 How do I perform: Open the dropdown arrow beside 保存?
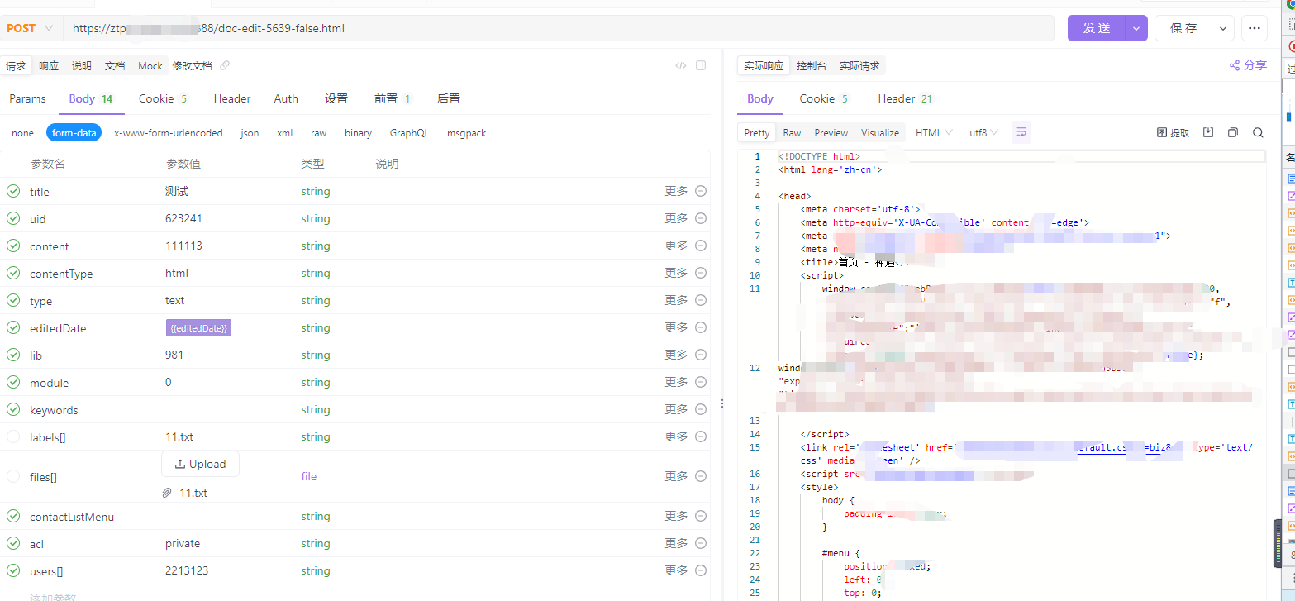pyautogui.click(x=1222, y=28)
